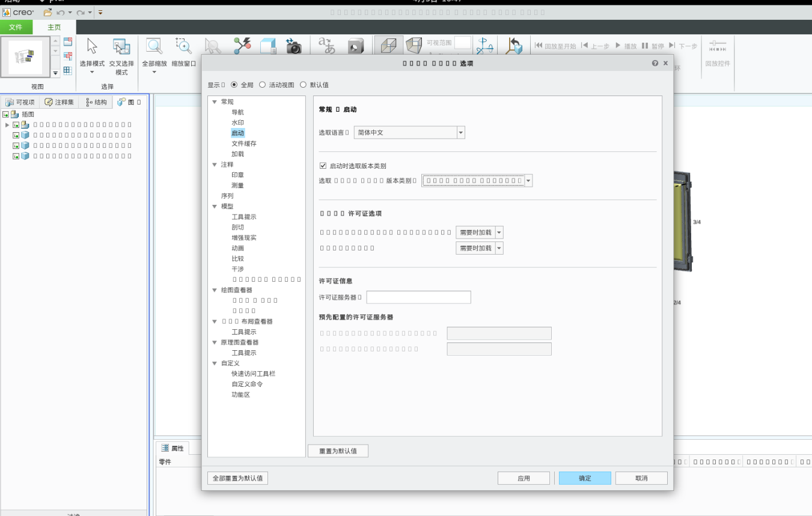Click the Zoom All (全部缩放) magnifier icon

coord(154,46)
